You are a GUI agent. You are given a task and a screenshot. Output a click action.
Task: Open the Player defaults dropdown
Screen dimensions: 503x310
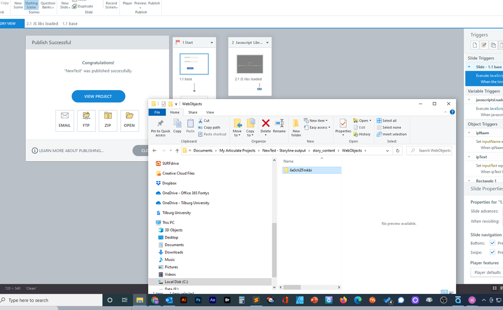487,272
